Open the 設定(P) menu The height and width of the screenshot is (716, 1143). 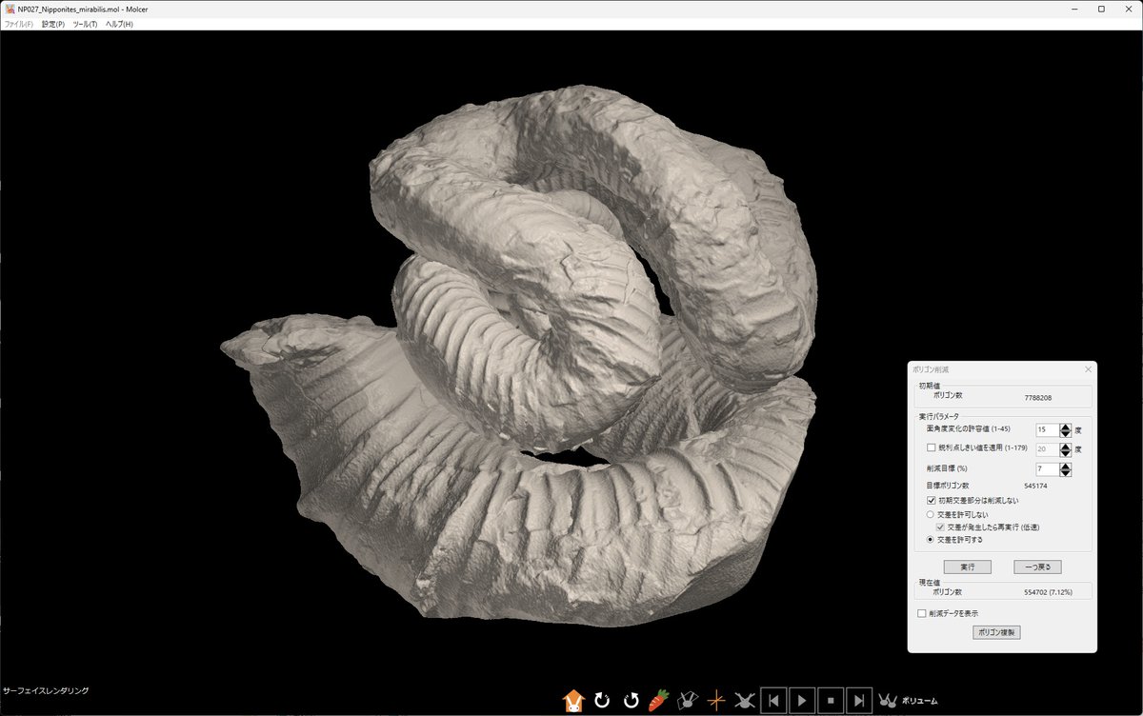53,24
